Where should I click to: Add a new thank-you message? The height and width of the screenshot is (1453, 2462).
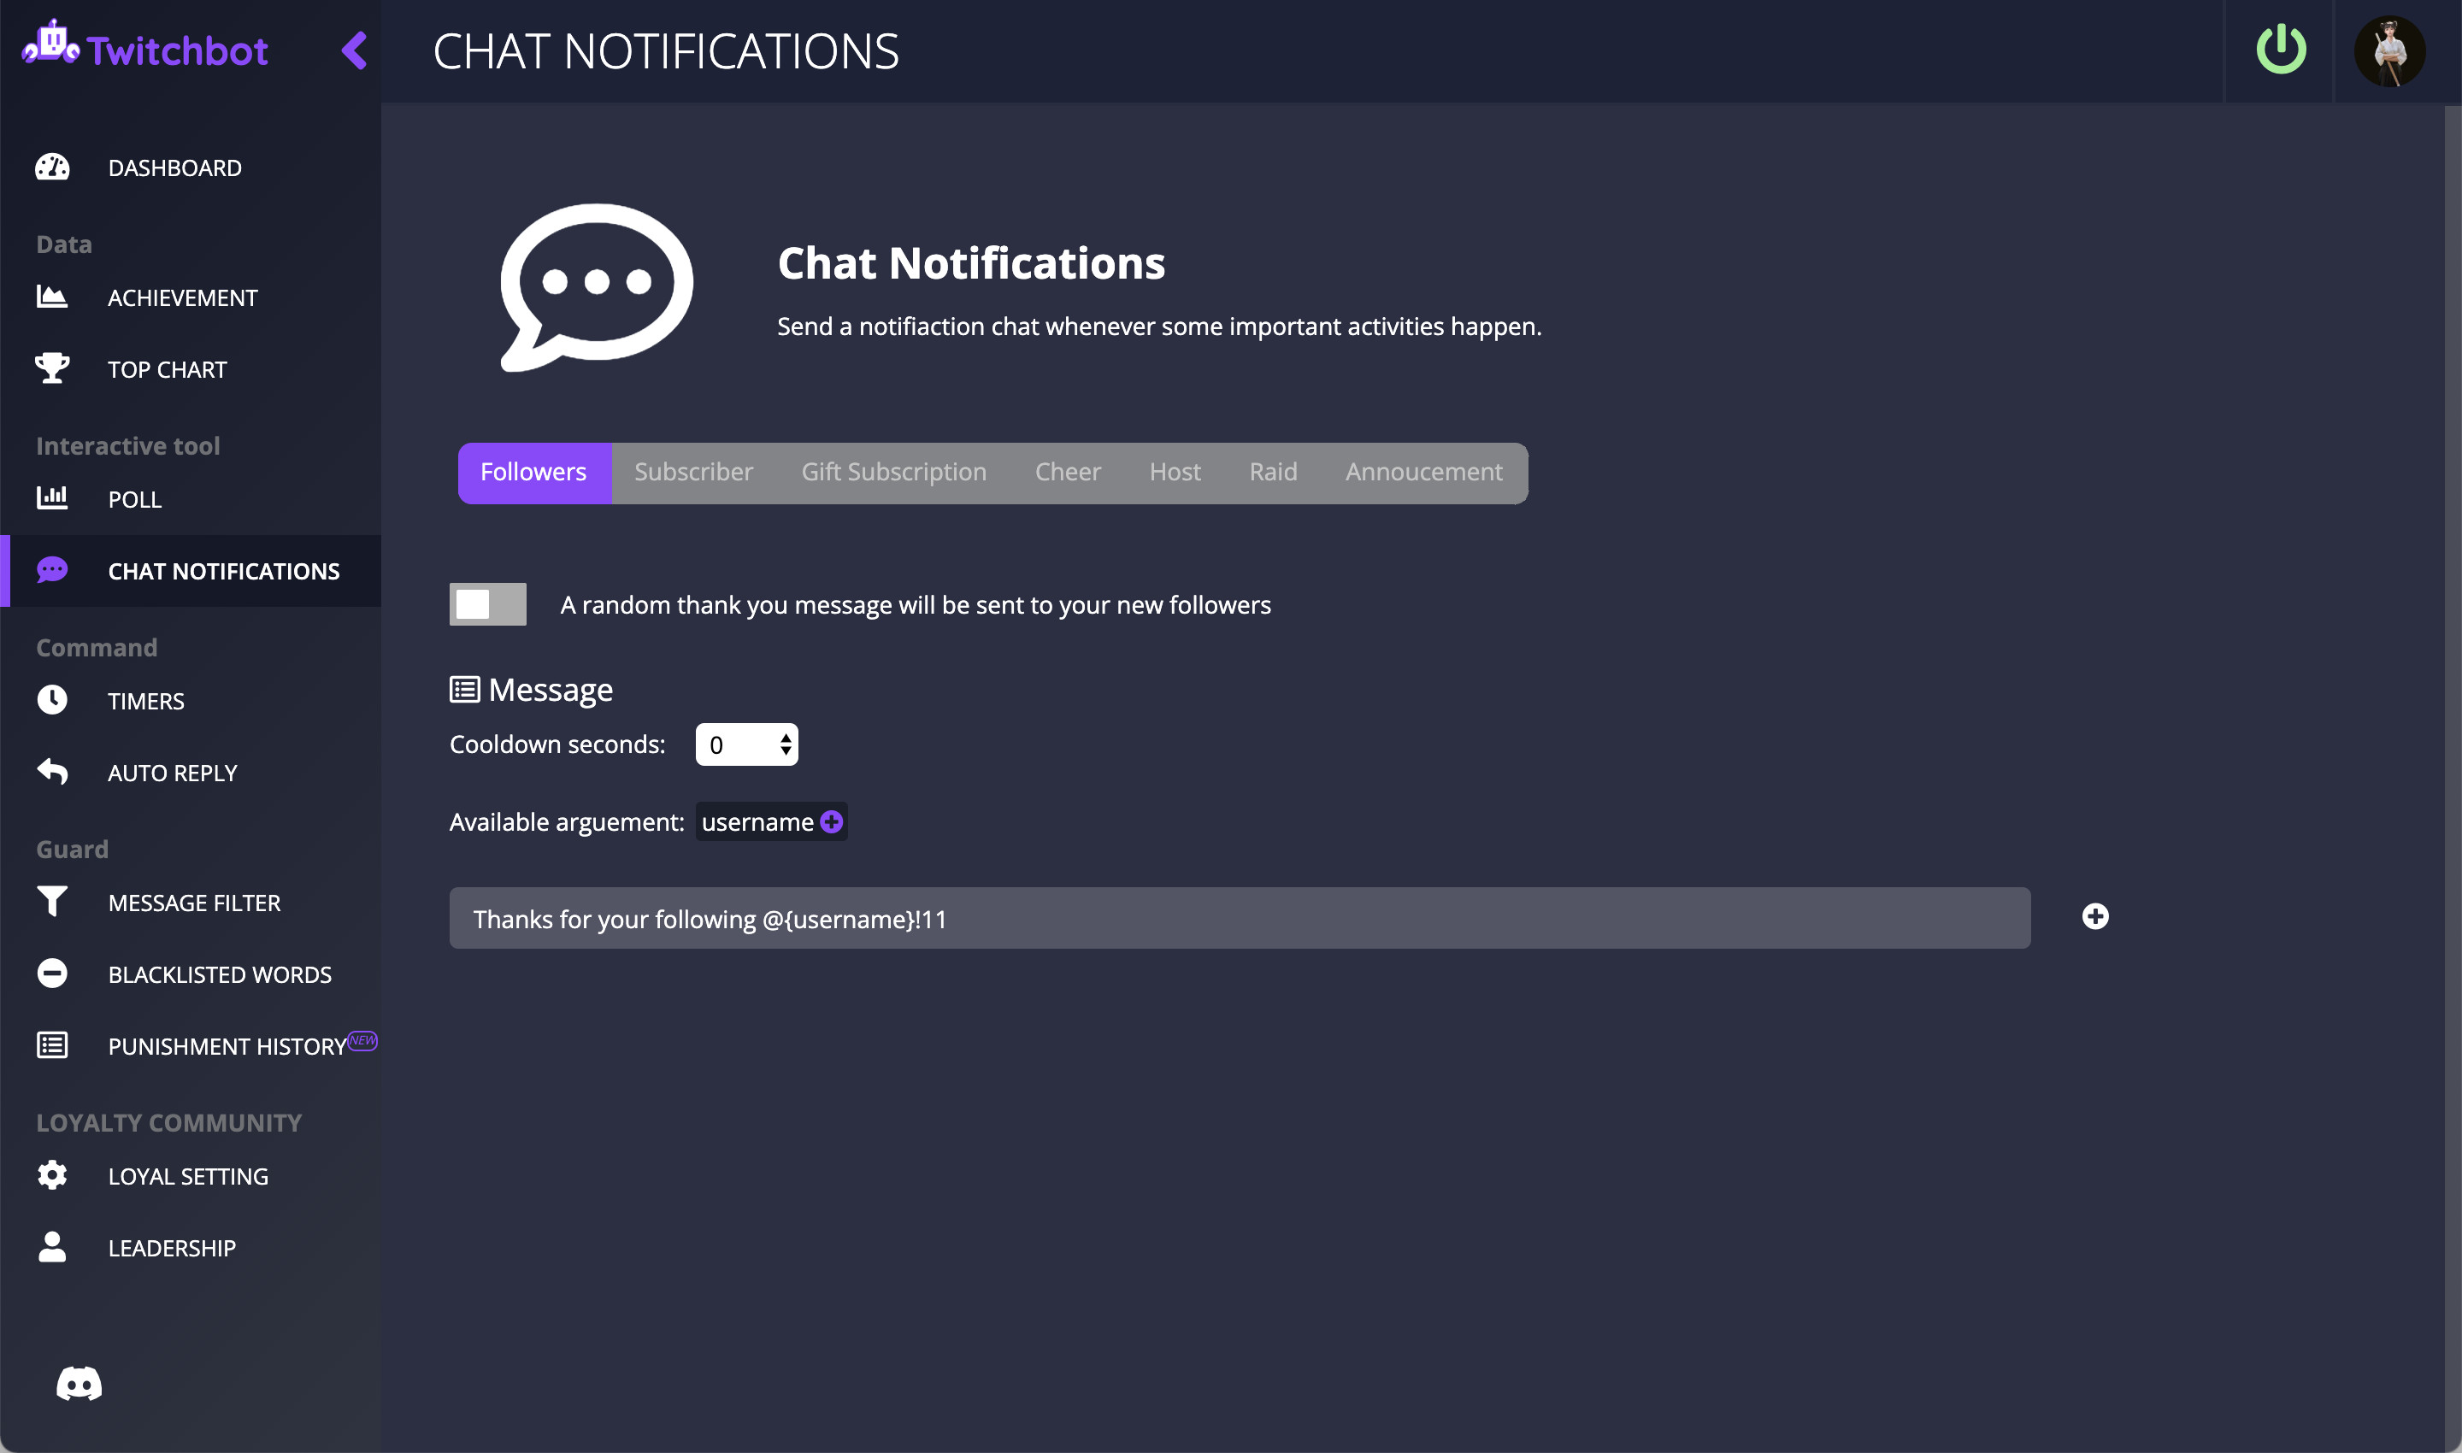(2098, 916)
